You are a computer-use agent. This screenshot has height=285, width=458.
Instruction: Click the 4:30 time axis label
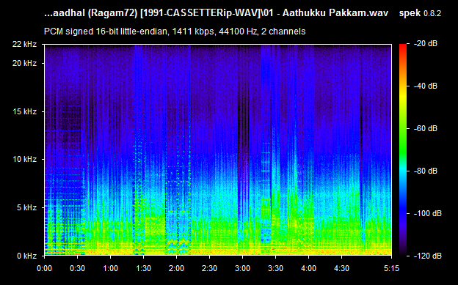[x=341, y=268]
